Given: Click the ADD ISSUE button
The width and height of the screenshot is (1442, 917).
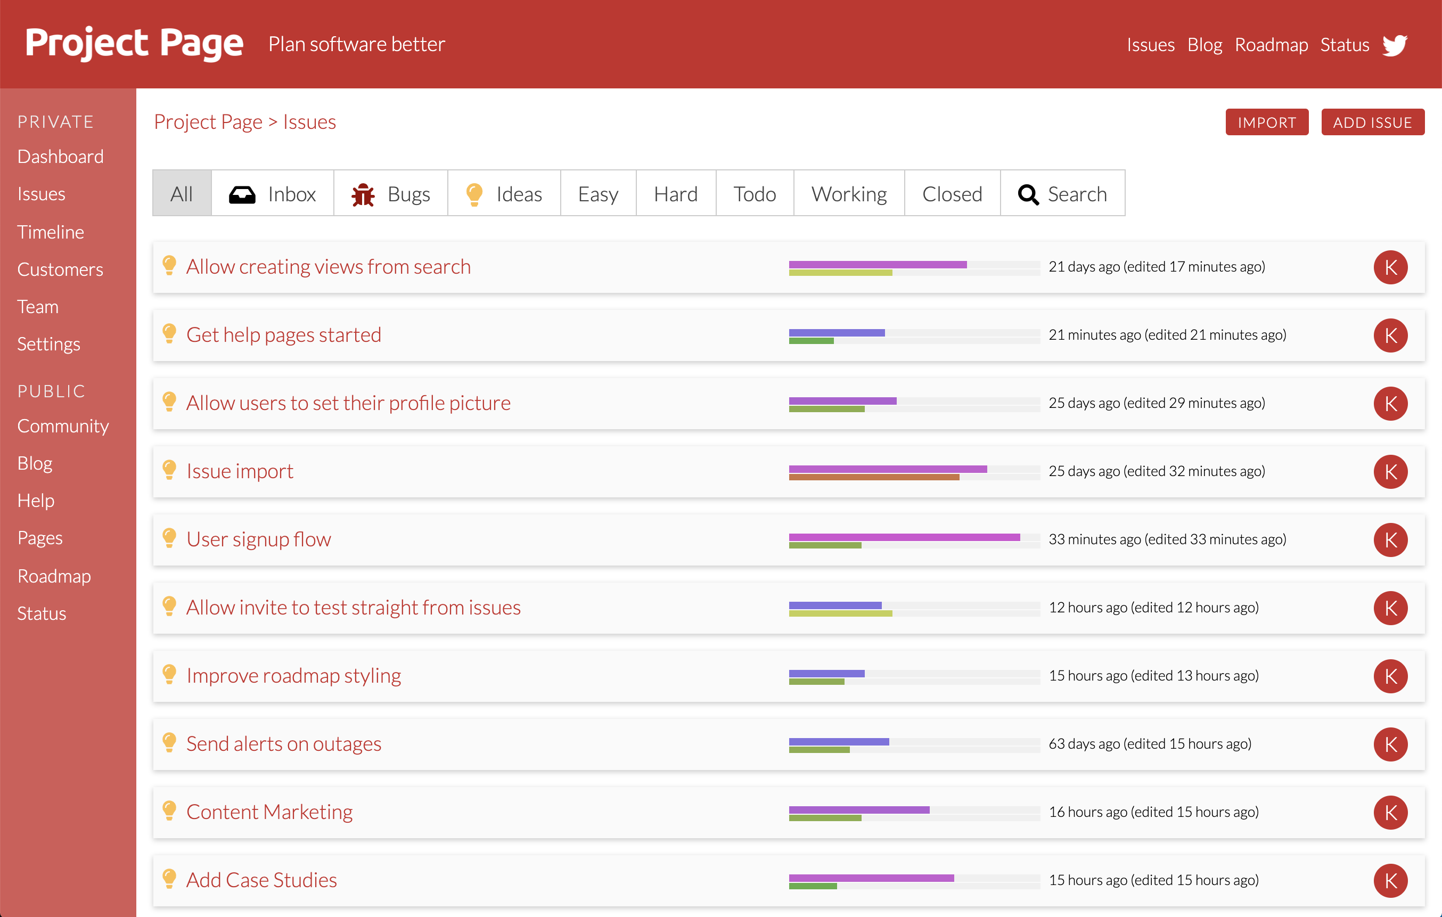Looking at the screenshot, I should 1372,122.
